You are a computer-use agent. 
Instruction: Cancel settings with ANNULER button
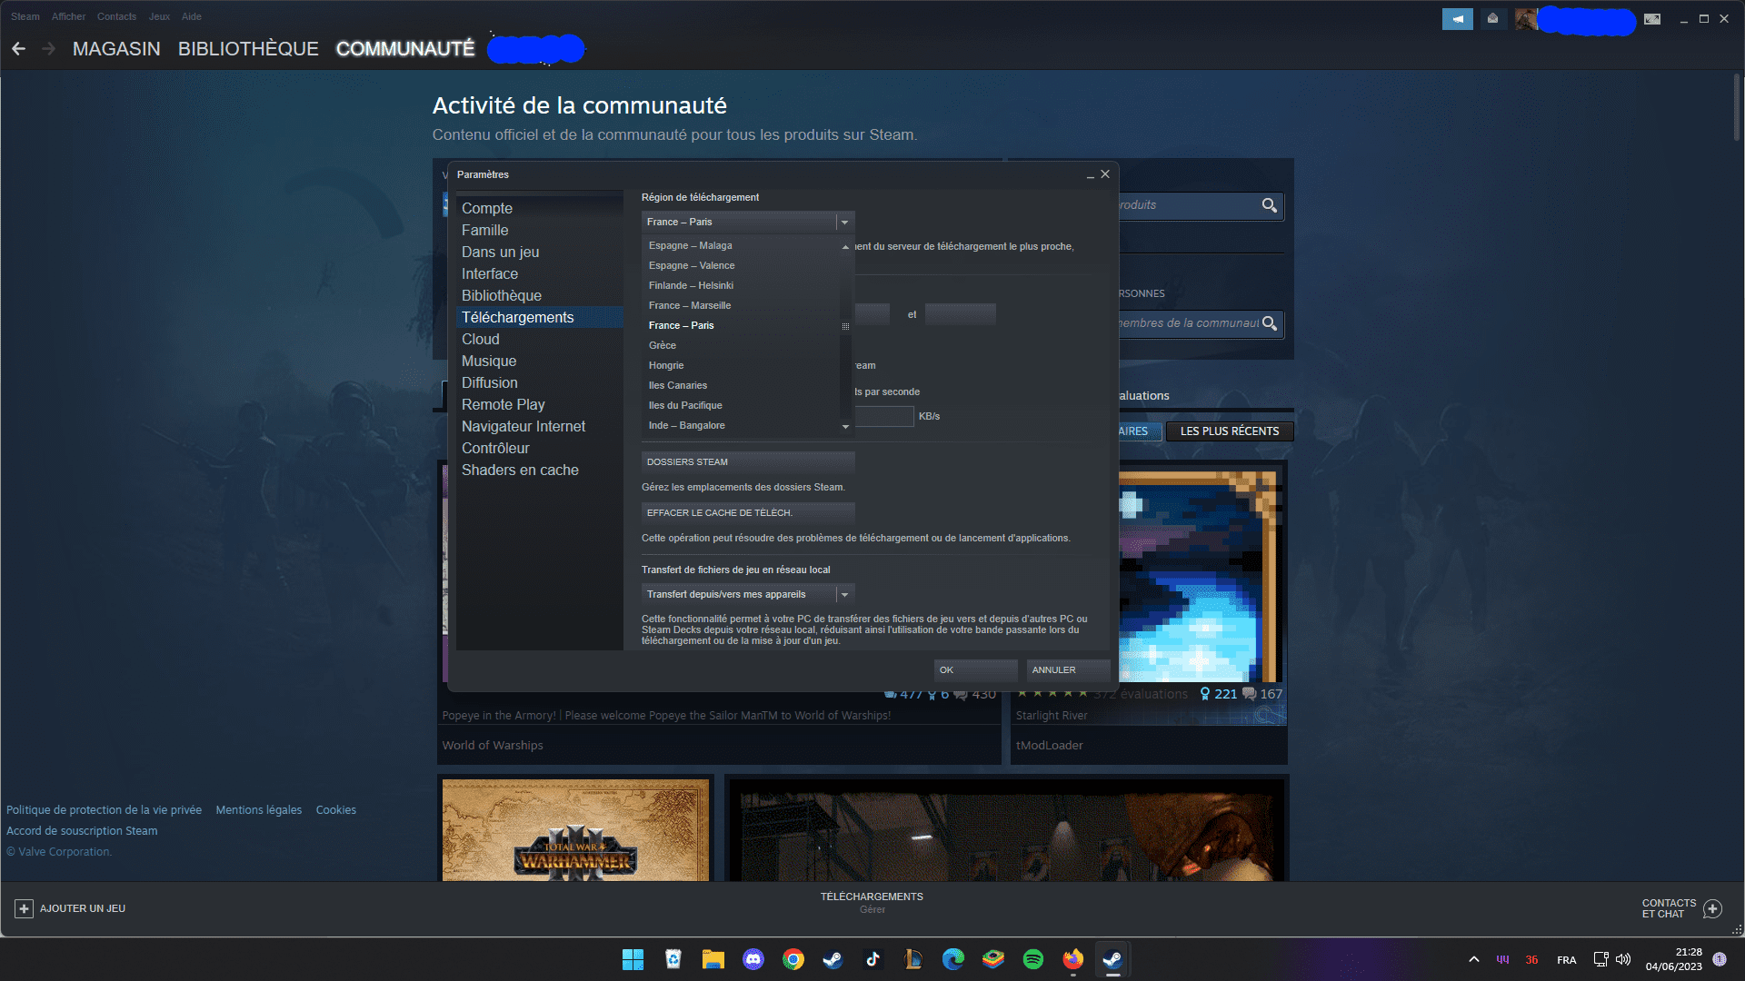coord(1068,669)
